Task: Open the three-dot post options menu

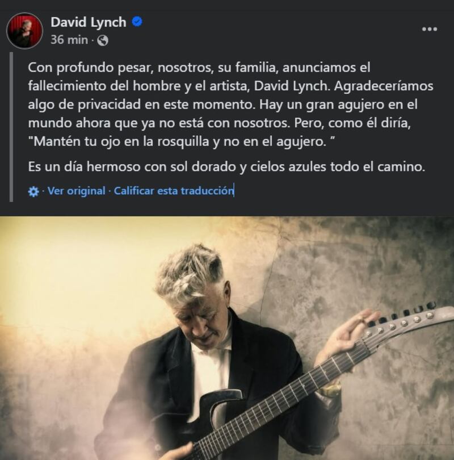Action: pos(430,29)
